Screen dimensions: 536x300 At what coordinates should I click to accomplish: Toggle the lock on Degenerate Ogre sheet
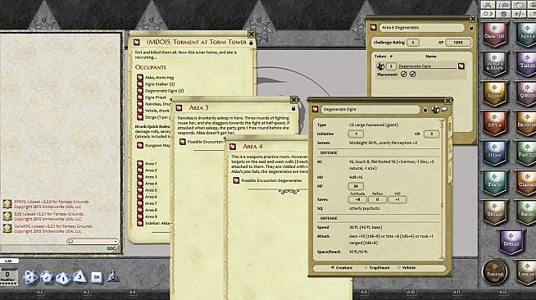(425, 110)
